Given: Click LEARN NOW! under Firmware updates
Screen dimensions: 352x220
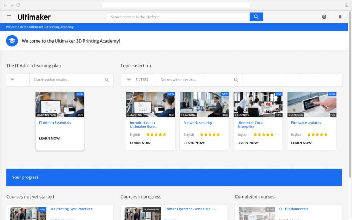Looking at the screenshot, I should point(302,143).
